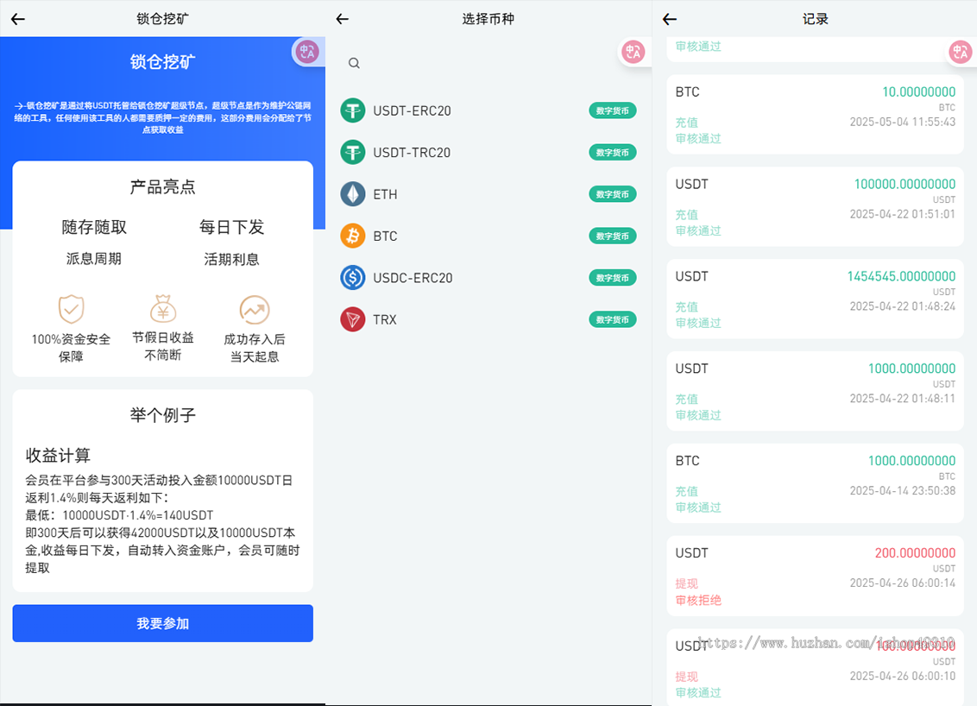The height and width of the screenshot is (706, 977).
Task: Click 数字货币 tag next to USDC-ERC20
Action: click(x=613, y=278)
